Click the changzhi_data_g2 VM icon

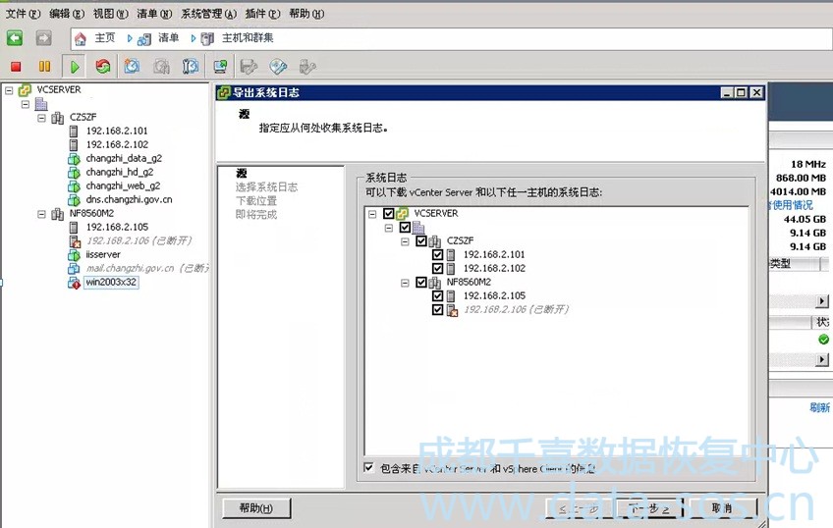click(74, 159)
